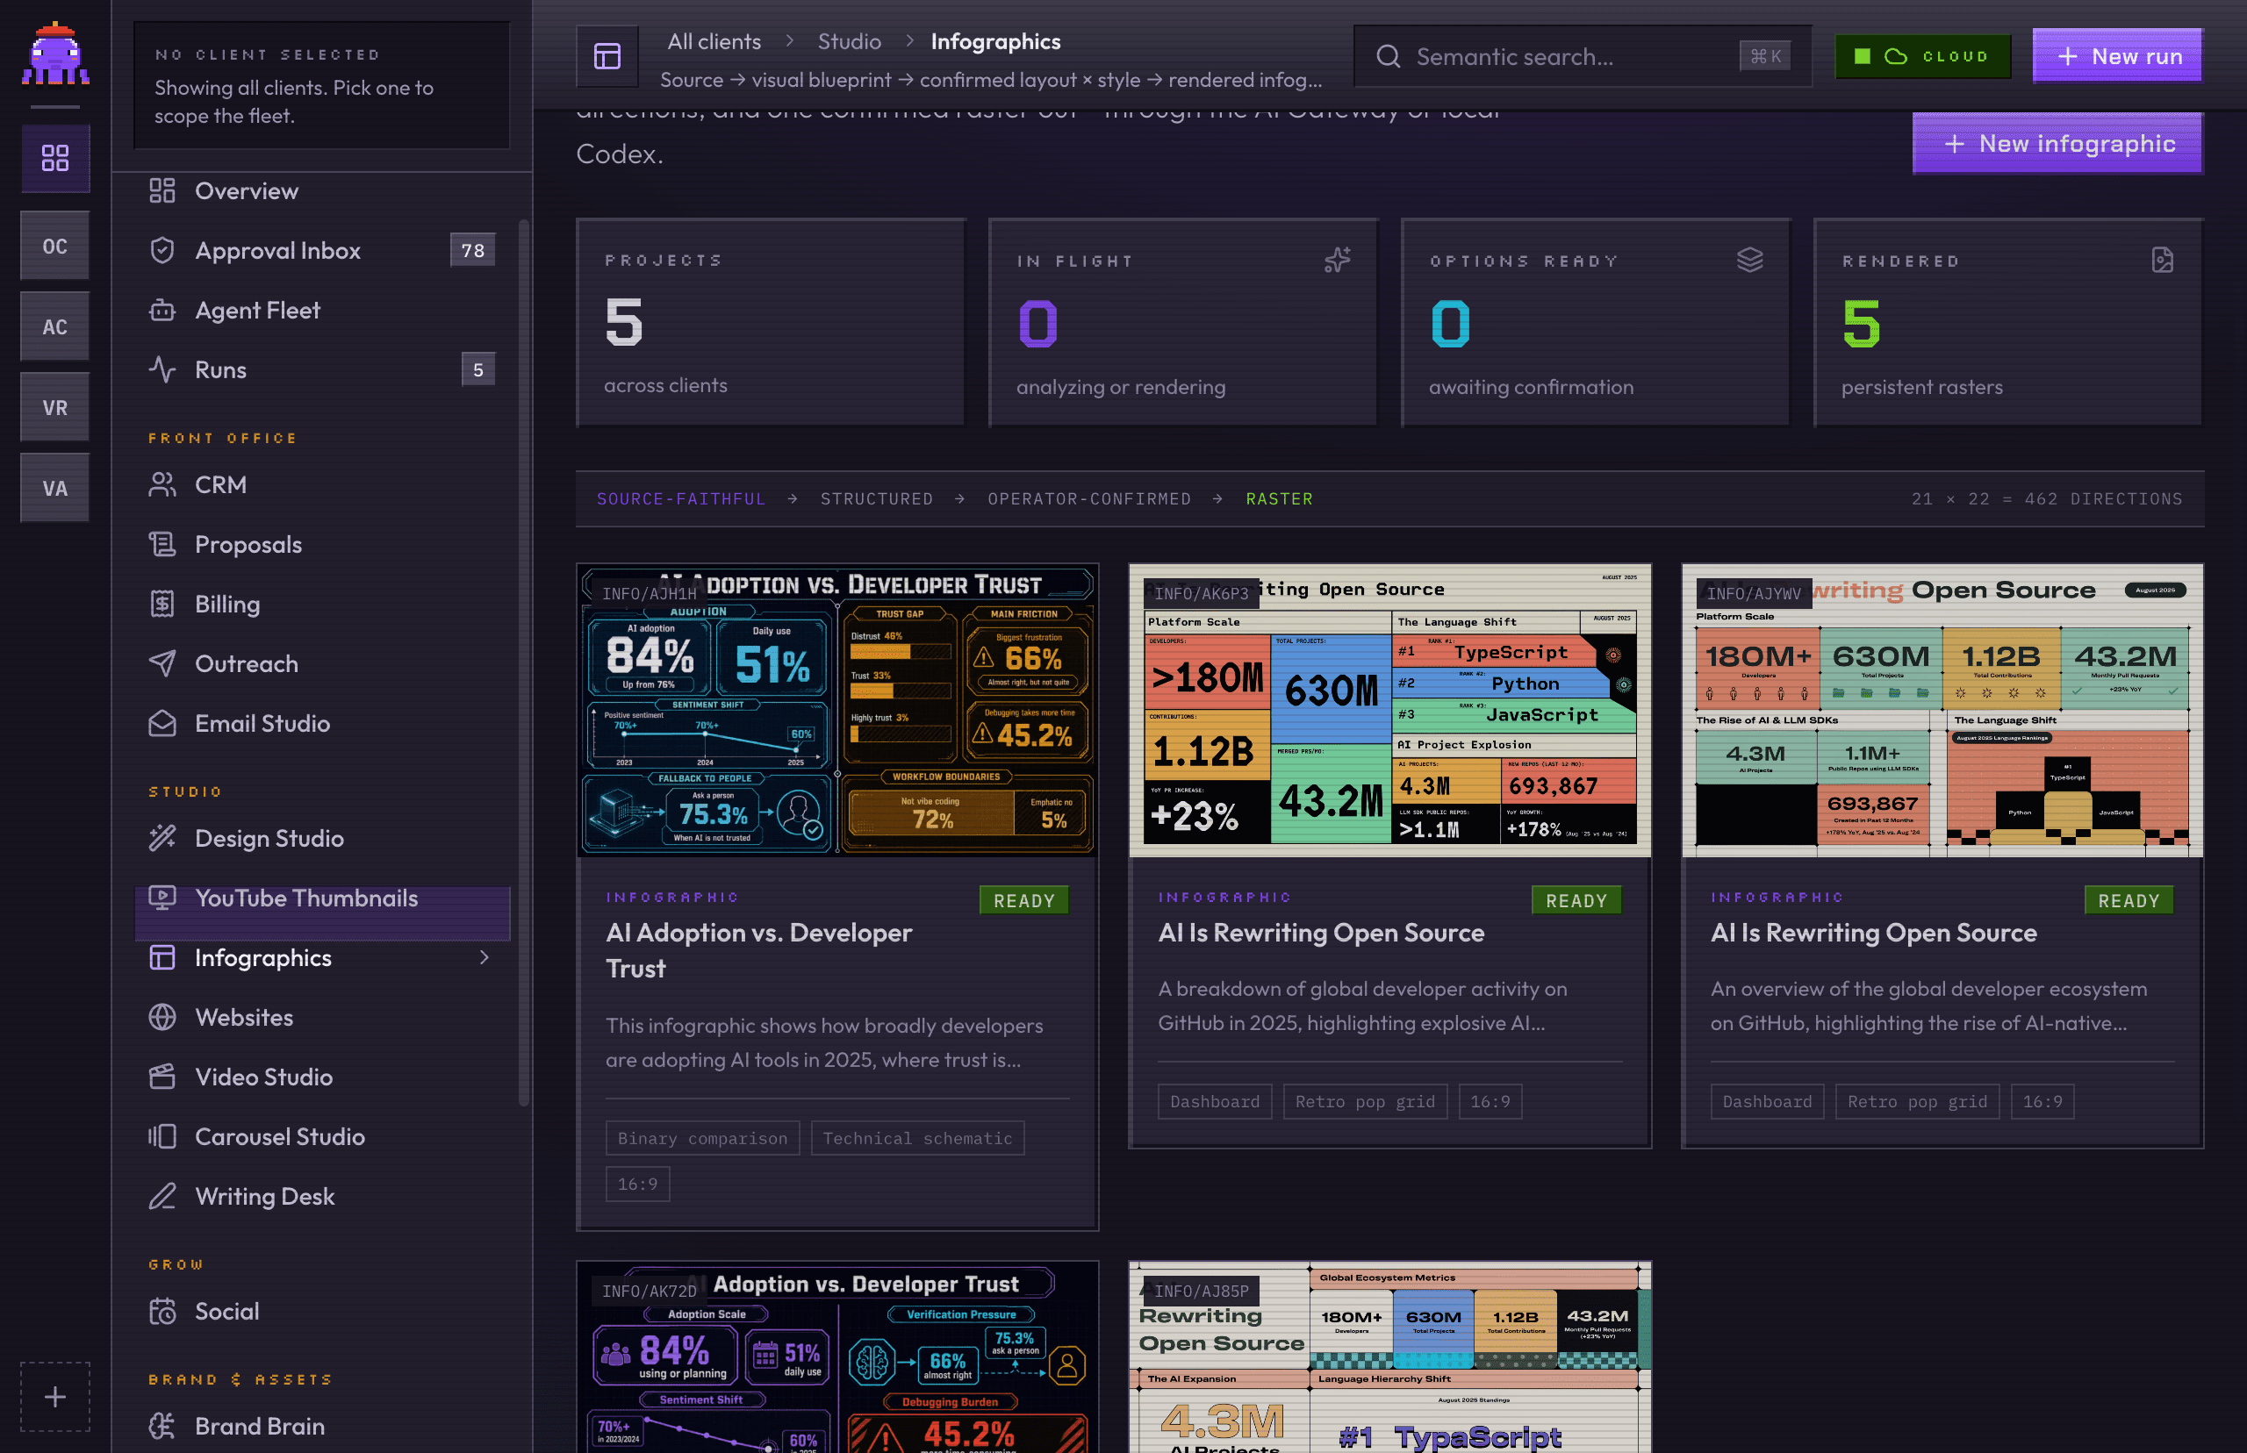The width and height of the screenshot is (2247, 1453).
Task: Toggle the CLOUD status button
Action: (x=1922, y=57)
